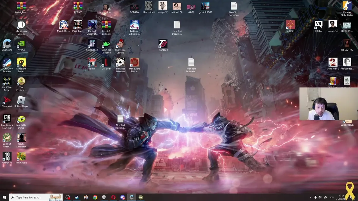
Task: Launch TEKKEN 8 shortcut
Action: [x=163, y=45]
